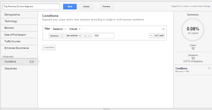Click the Add Filter button
Viewport: 212px width, 110px height.
49,48
